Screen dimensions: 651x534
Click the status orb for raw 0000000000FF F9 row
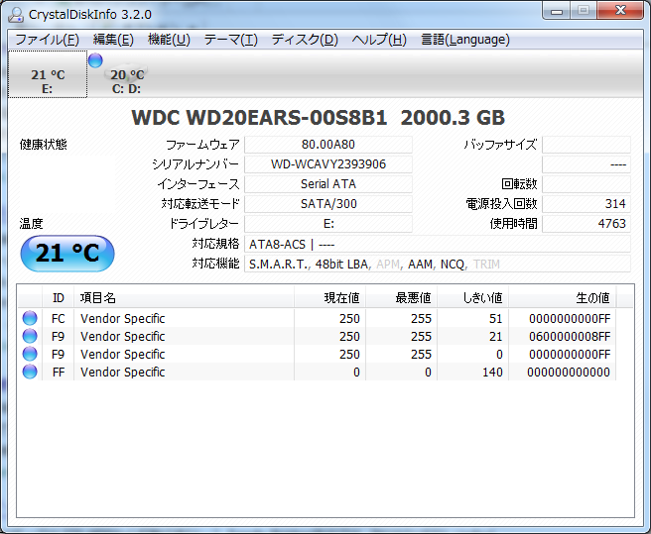[30, 354]
